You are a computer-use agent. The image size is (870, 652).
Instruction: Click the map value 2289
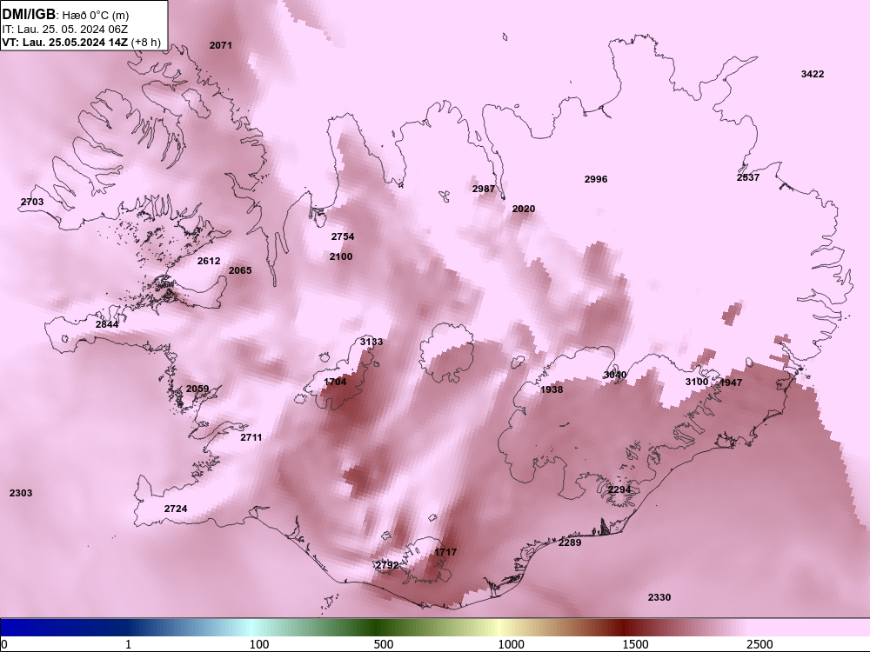pos(570,542)
